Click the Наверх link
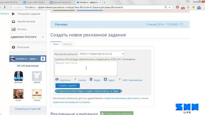 coord(4,13)
